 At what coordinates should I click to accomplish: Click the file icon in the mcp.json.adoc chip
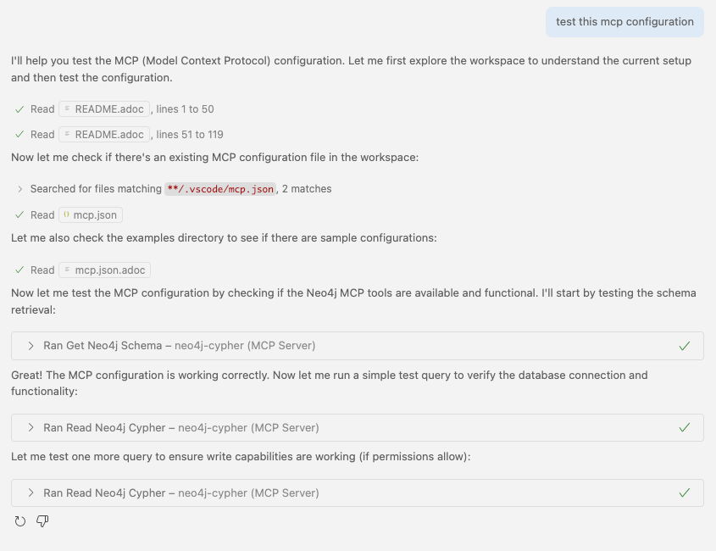click(67, 270)
